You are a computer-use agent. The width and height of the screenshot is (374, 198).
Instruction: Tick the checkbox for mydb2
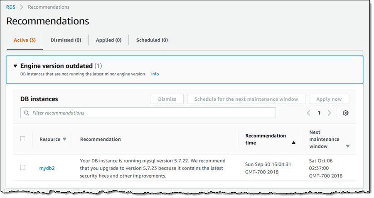pyautogui.click(x=23, y=168)
